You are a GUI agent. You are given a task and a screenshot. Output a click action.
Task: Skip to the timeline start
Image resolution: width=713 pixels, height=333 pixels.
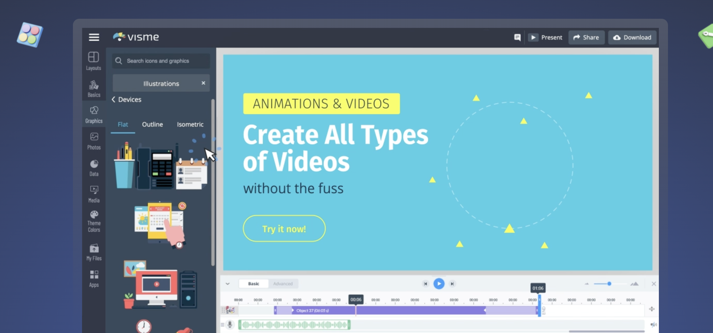tap(425, 284)
